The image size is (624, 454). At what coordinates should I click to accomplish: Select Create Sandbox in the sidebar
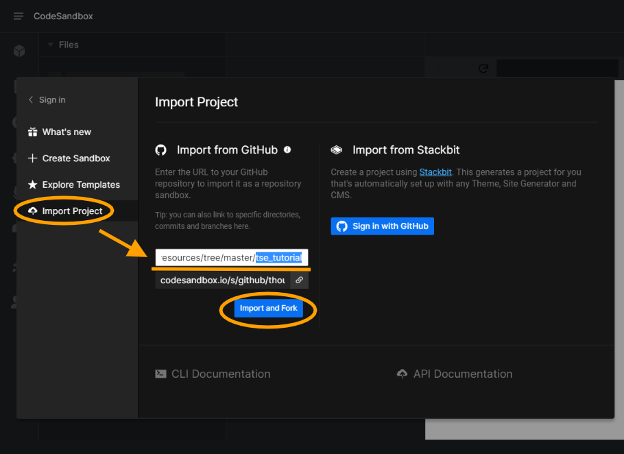point(75,158)
